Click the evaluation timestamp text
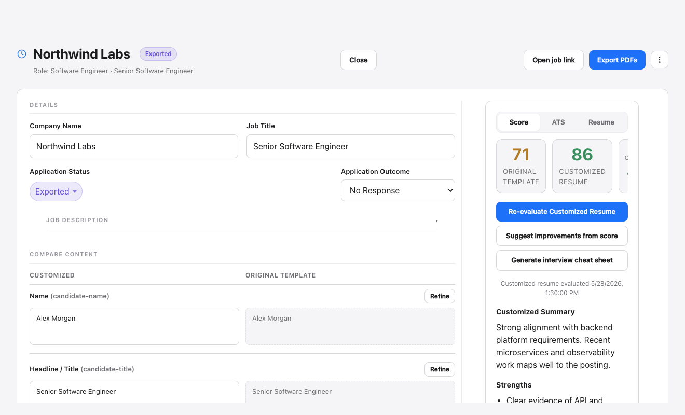This screenshot has height=415, width=685. [x=562, y=288]
